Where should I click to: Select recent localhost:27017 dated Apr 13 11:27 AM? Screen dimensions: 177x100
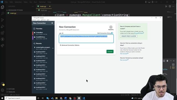[43, 57]
